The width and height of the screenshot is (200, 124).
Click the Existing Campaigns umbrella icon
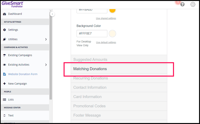coord(4,55)
